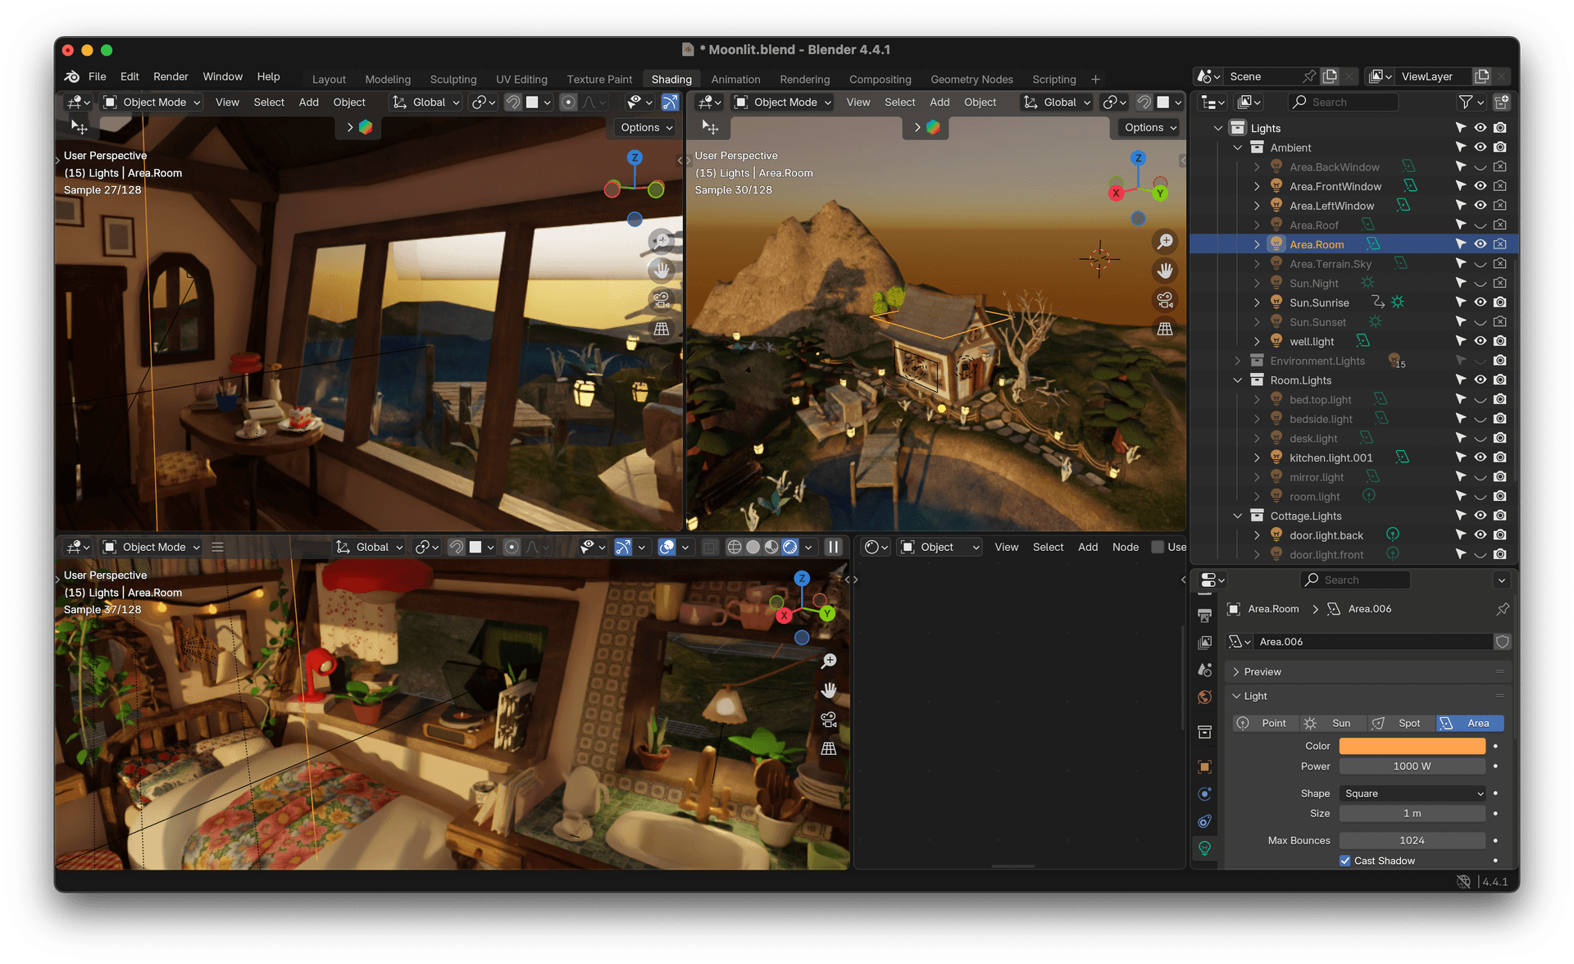Open the Scene properties tab icon

1204,670
